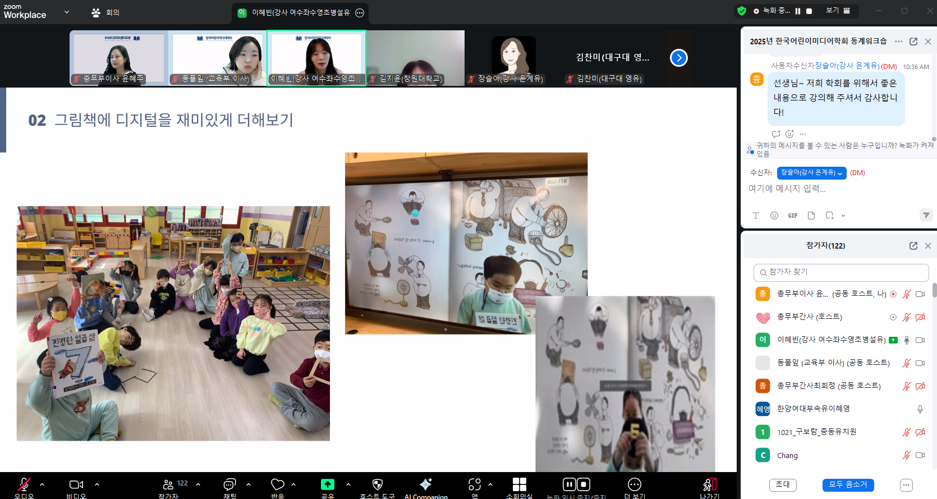Open the reactions heart icon
Image resolution: width=937 pixels, height=499 pixels.
click(277, 484)
